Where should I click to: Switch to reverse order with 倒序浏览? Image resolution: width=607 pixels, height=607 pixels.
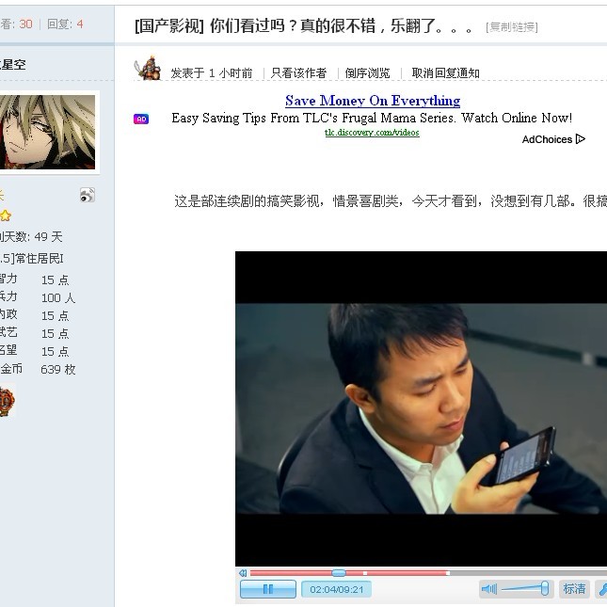pyautogui.click(x=367, y=73)
